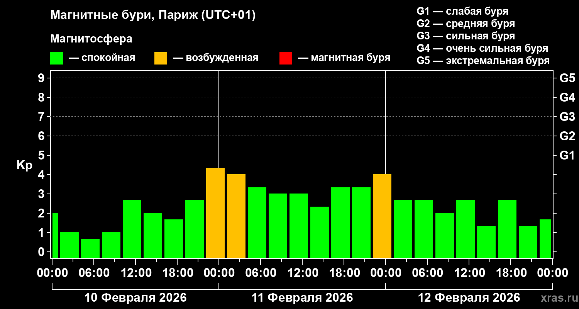Select the "Магнитосфера" heading
The width and height of the screenshot is (579, 309).
tap(91, 39)
